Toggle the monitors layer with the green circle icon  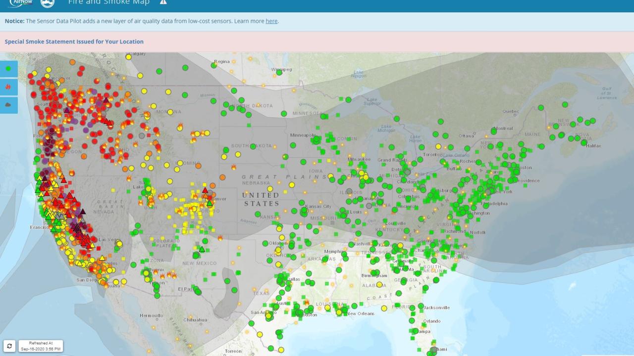[x=8, y=68]
